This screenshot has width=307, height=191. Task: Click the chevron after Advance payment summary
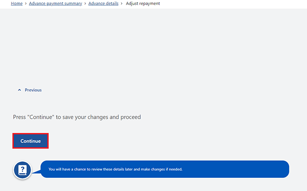pos(85,3)
